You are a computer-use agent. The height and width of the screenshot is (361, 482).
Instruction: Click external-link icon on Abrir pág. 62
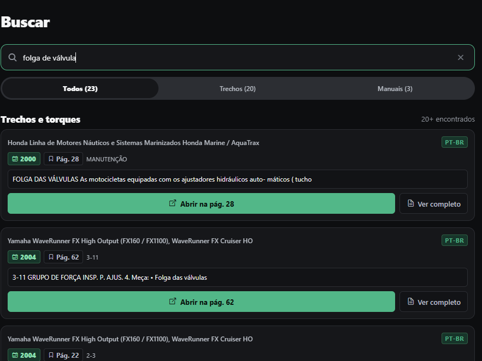173,302
